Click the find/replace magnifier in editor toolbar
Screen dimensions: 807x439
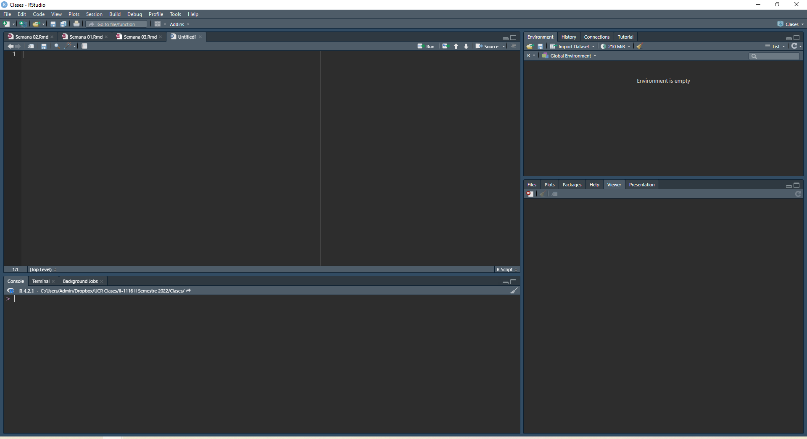[57, 46]
